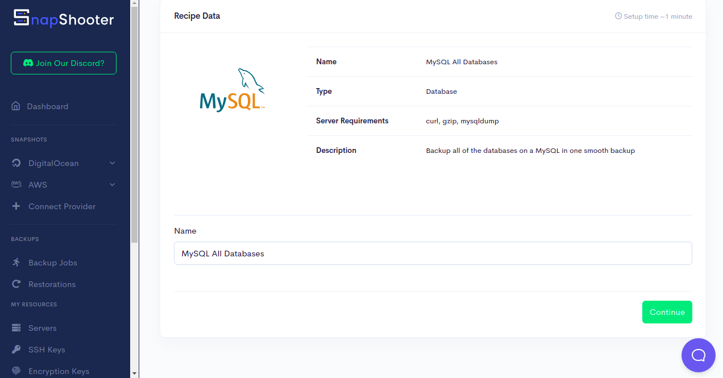Click the MySQL logo image
The height and width of the screenshot is (378, 723).
pos(232,90)
